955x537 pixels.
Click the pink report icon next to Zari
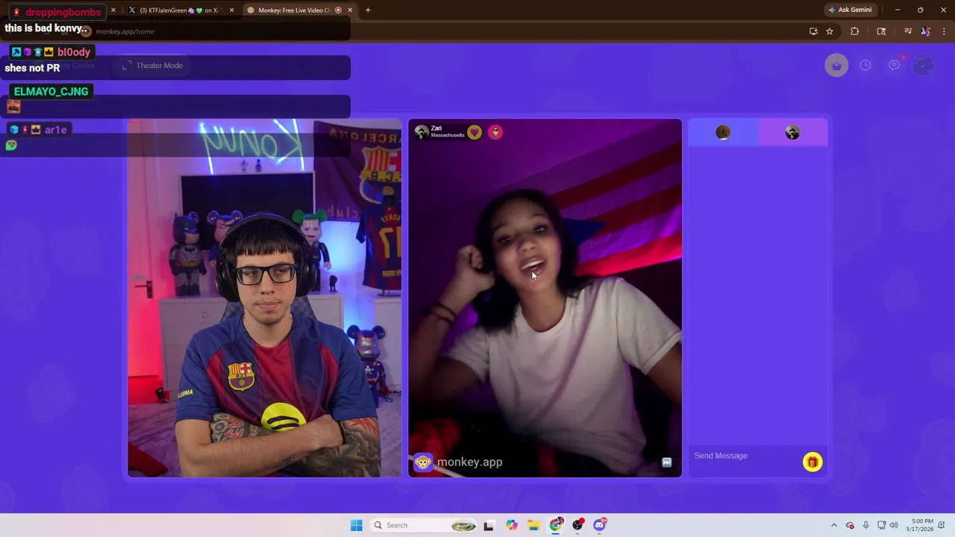point(495,133)
